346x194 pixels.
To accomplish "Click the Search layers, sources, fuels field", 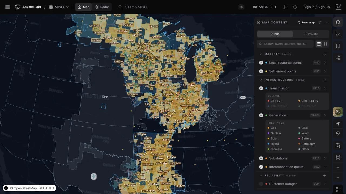I will click(x=285, y=44).
